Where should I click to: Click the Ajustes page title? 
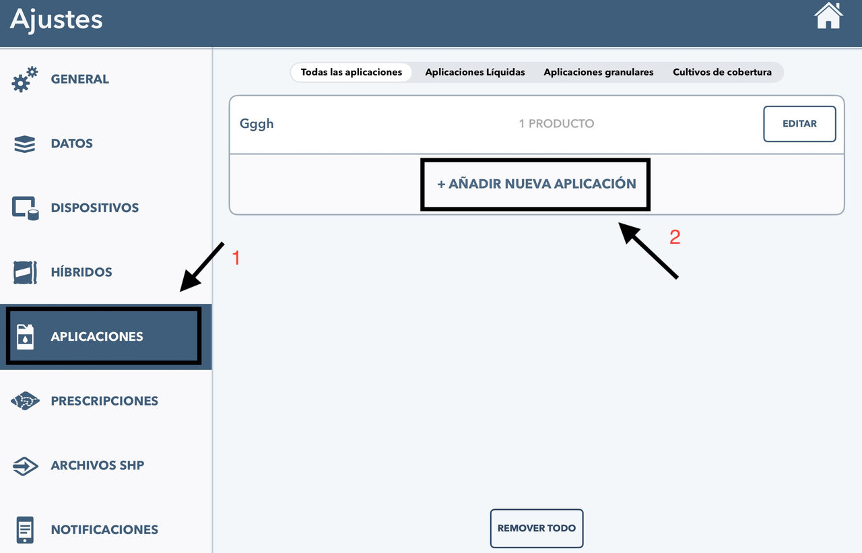[x=57, y=19]
